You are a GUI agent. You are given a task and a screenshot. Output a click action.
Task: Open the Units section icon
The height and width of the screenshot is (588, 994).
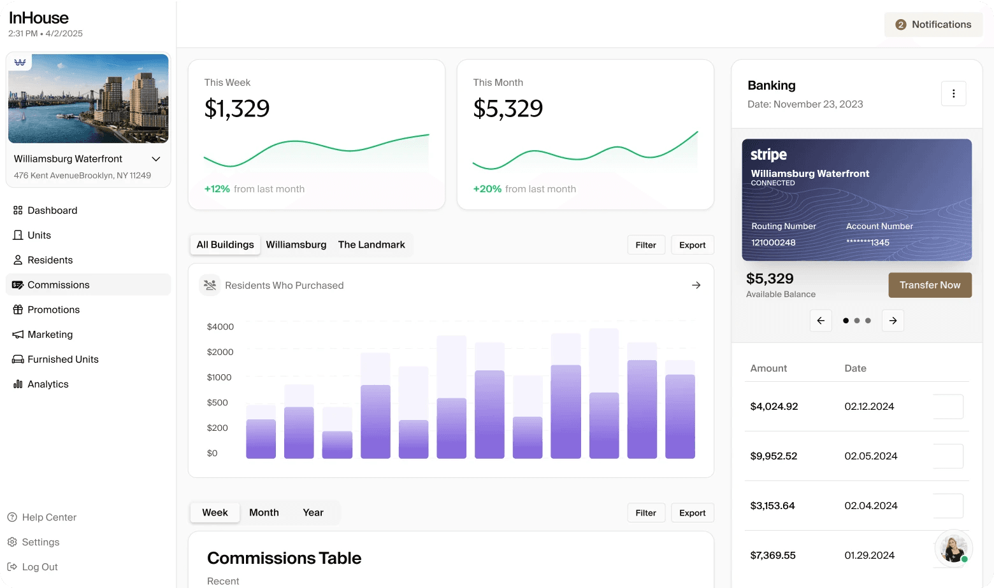pyautogui.click(x=18, y=235)
